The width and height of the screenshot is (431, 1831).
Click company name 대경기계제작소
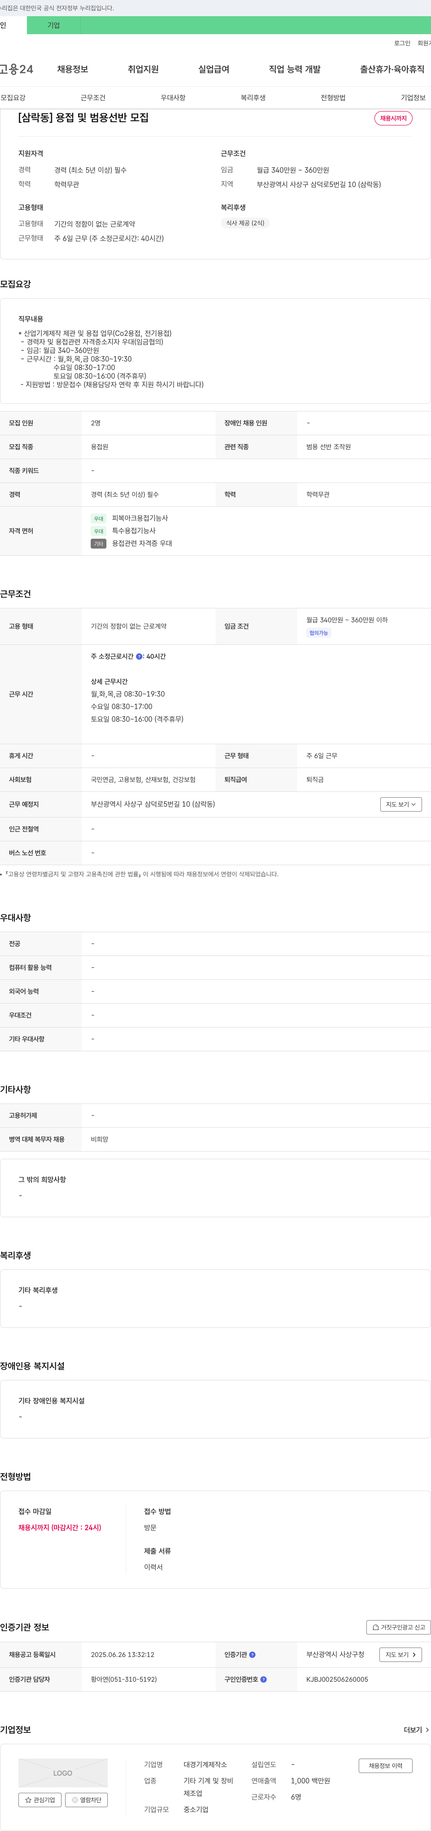(205, 1764)
